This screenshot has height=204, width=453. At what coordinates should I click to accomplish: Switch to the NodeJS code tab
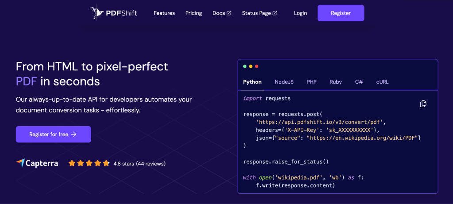[x=284, y=82]
